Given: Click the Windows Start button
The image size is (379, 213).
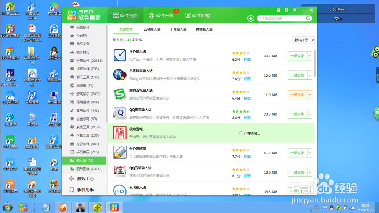Looking at the screenshot, I should click(x=8, y=207).
